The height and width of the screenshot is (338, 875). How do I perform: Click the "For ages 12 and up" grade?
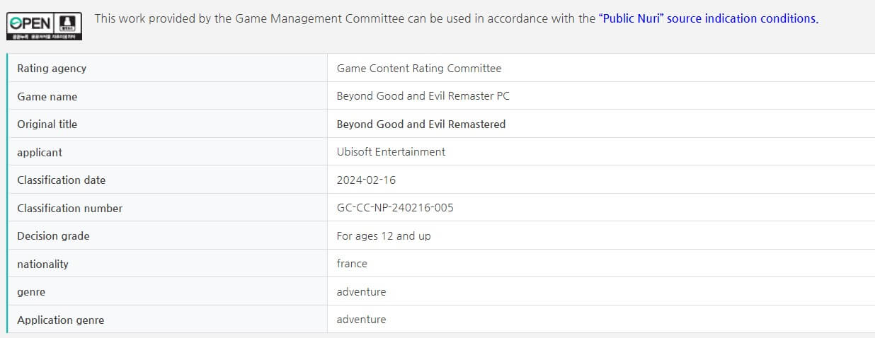point(384,236)
